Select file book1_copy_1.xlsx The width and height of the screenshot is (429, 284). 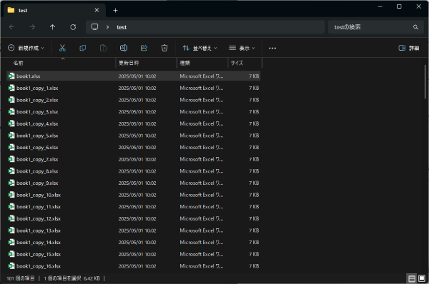[134, 88]
